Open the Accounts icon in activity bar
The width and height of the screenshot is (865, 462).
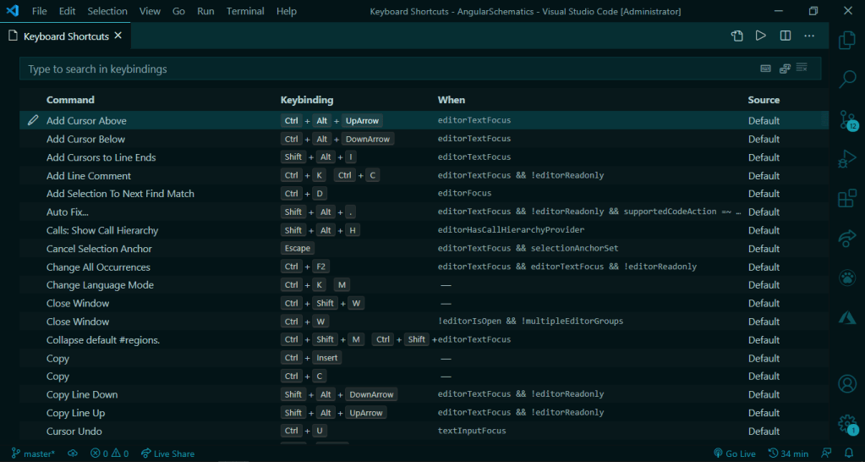point(846,383)
